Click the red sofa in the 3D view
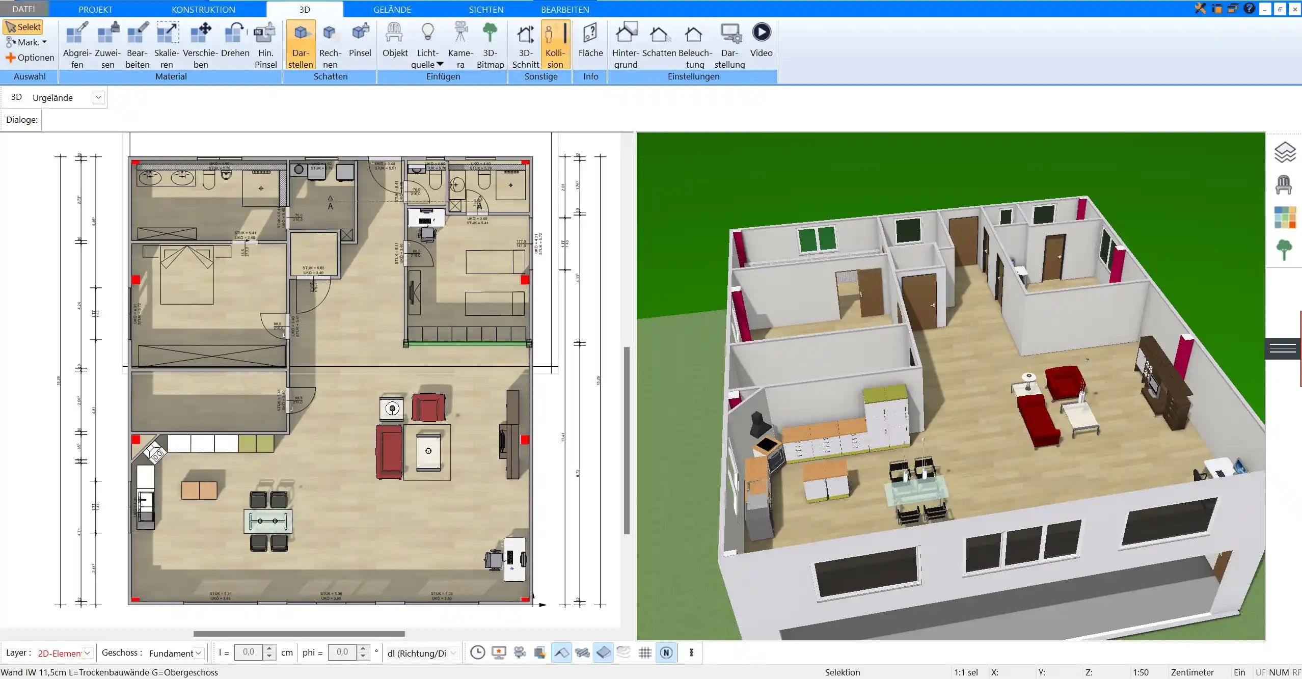This screenshot has width=1302, height=679. tap(1039, 420)
